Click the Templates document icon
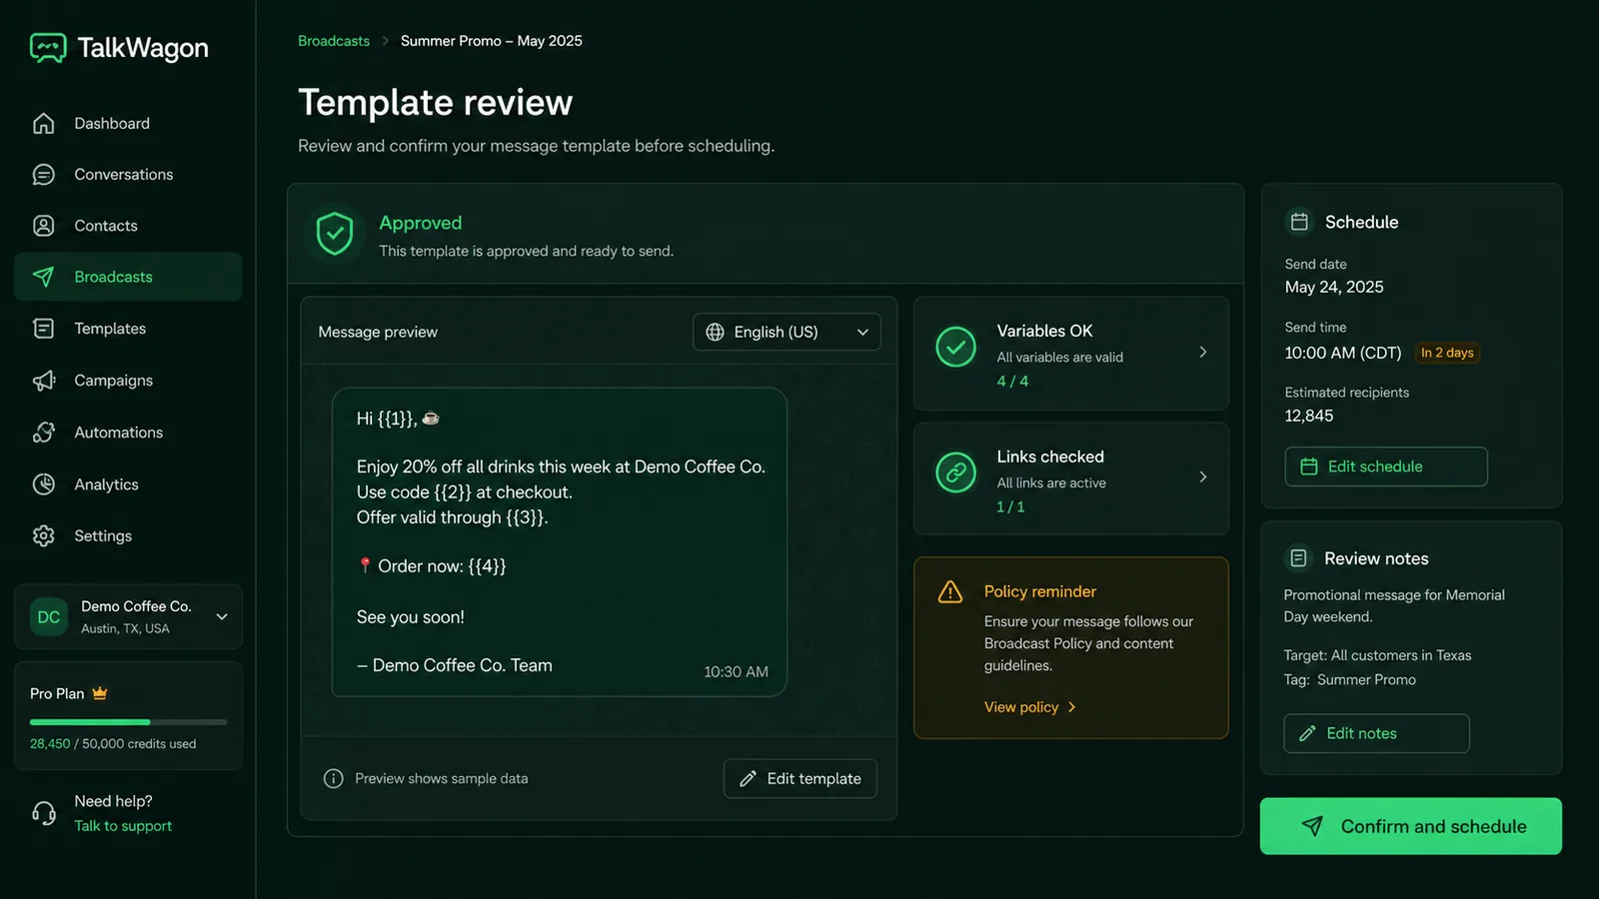1599x899 pixels. pos(44,329)
